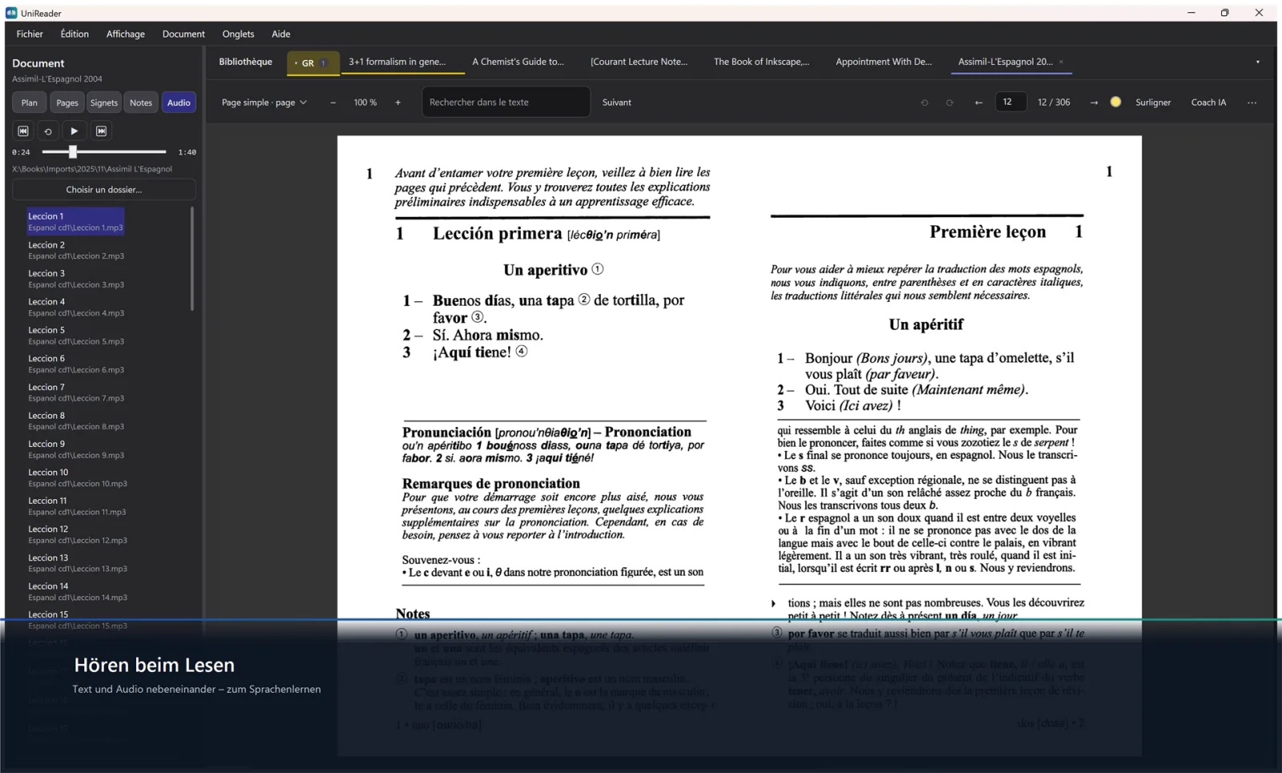Switch the sidebar to Signets view
This screenshot has width=1282, height=773.
(104, 103)
